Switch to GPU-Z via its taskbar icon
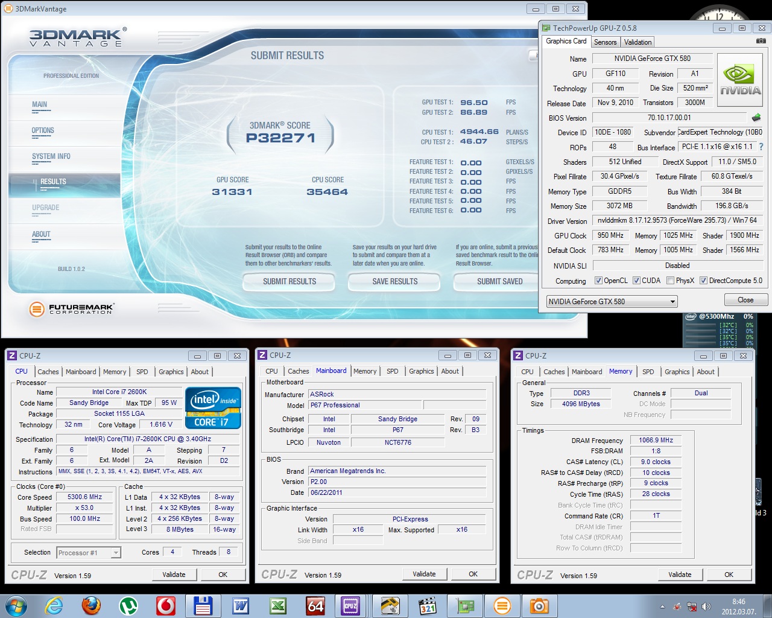Screen dimensions: 772x618 (x=464, y=605)
